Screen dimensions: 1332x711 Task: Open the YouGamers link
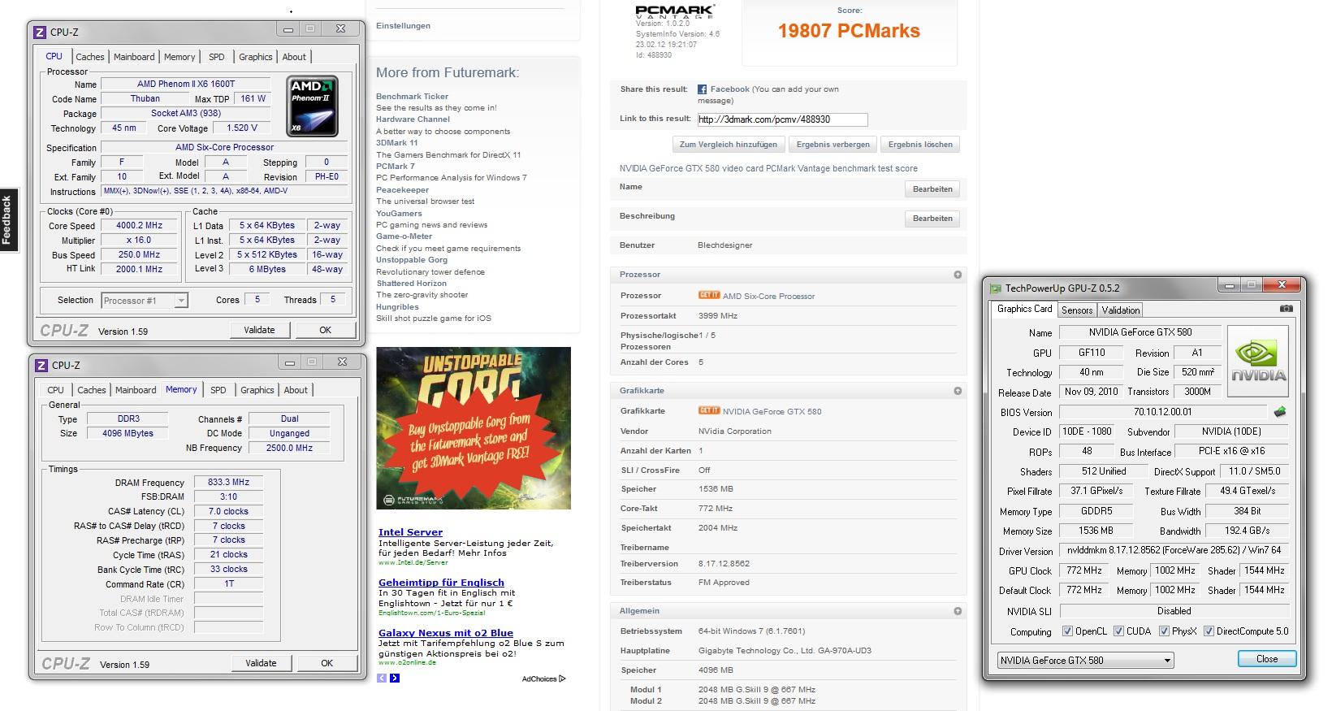[399, 214]
